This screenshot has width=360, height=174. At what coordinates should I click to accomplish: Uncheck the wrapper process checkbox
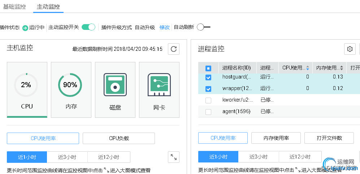(208, 89)
